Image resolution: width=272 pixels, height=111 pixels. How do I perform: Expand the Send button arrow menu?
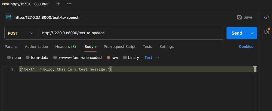coord(252,33)
